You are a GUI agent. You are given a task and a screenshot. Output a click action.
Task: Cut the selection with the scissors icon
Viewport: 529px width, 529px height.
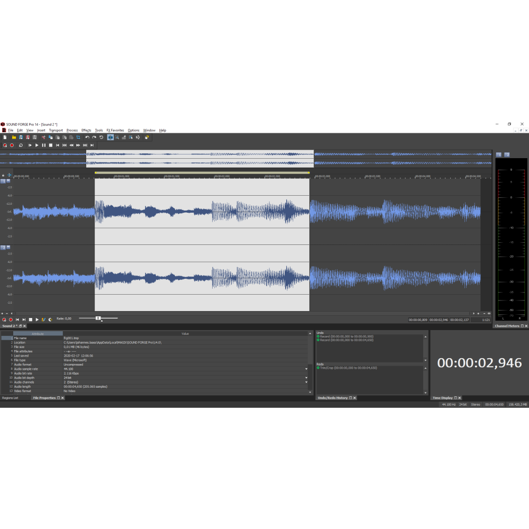(x=43, y=138)
